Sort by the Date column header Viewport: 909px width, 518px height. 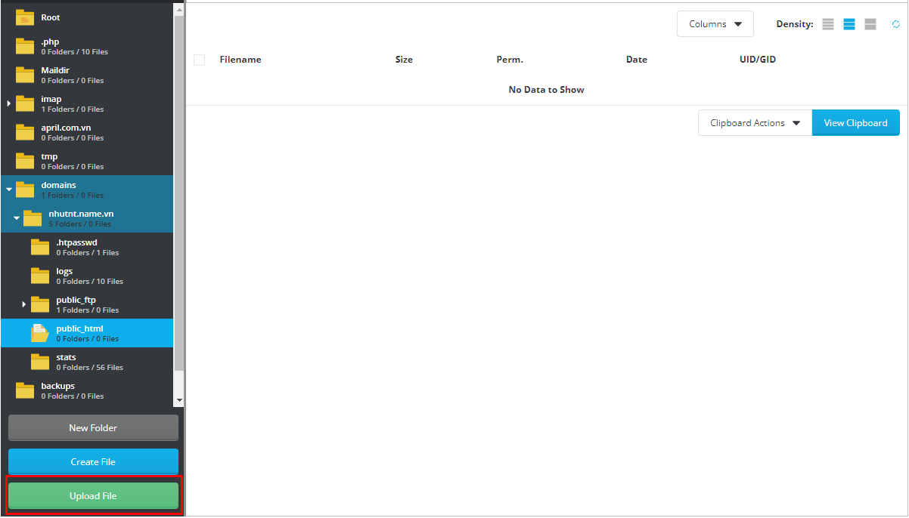[x=636, y=60]
